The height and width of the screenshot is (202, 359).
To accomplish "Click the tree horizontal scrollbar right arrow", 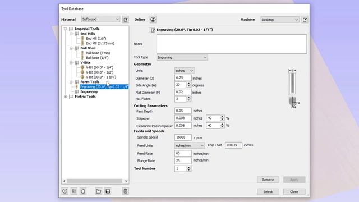I will tap(126, 181).
